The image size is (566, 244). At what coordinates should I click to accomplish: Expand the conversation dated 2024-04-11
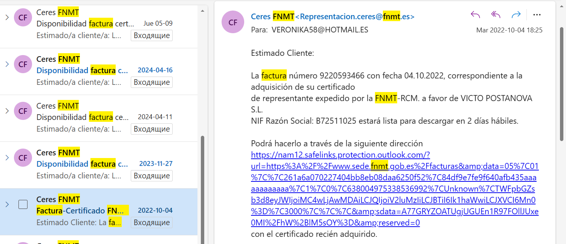coord(7,111)
